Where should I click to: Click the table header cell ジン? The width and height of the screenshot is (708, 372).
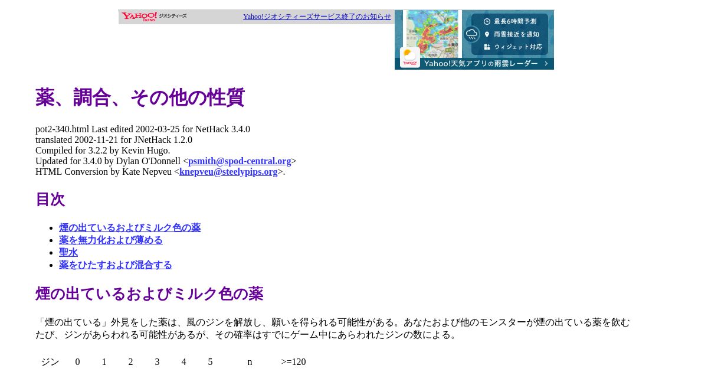(50, 362)
